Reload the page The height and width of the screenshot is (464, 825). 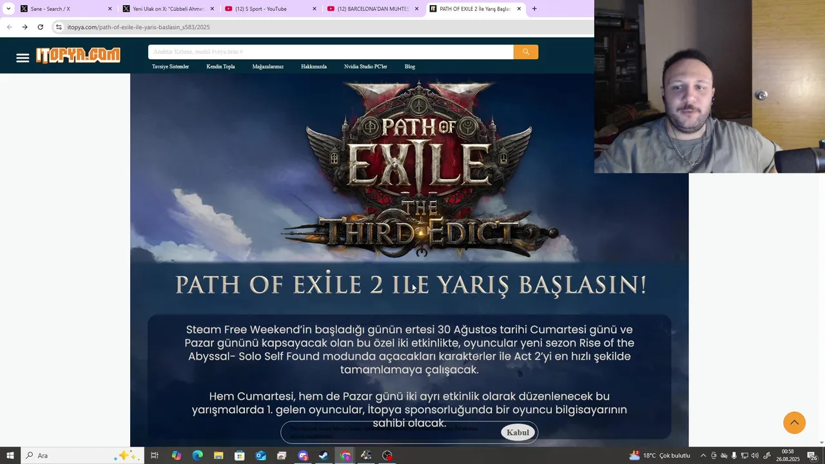[x=40, y=27]
